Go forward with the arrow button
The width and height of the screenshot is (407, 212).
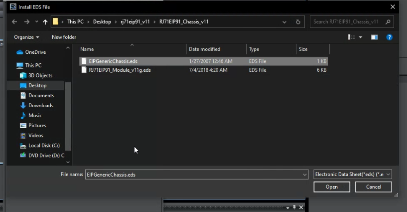(x=27, y=22)
